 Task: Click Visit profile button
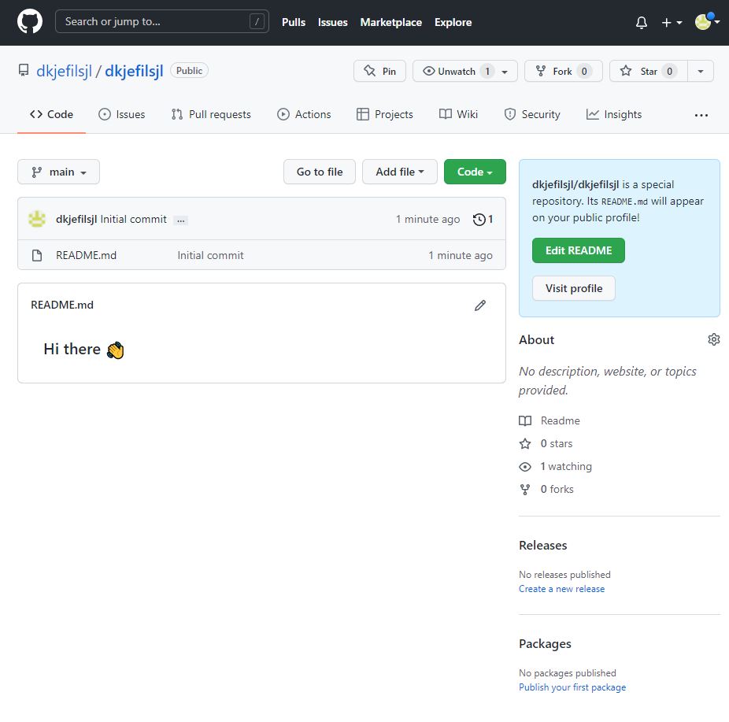coord(574,288)
